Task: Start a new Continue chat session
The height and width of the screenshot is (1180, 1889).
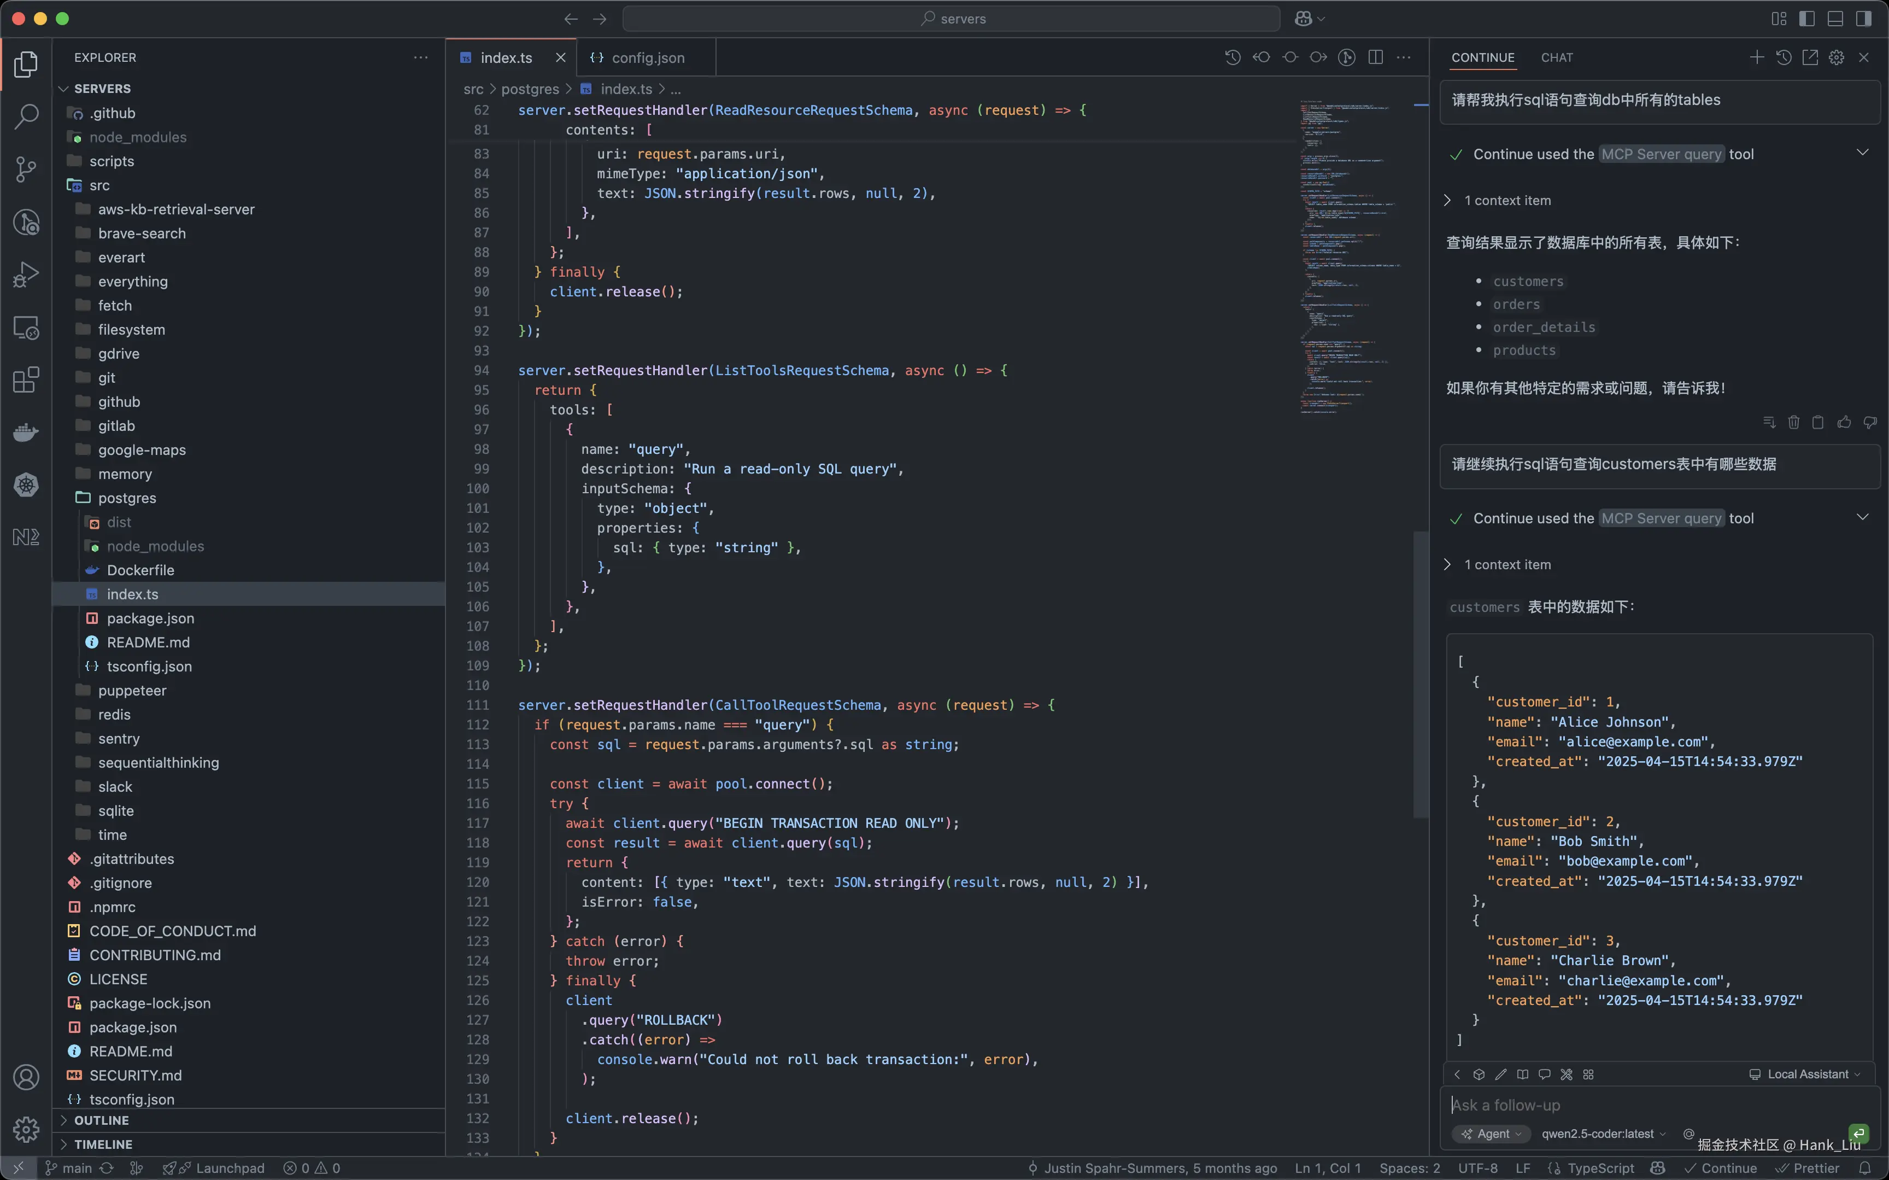Action: point(1756,58)
